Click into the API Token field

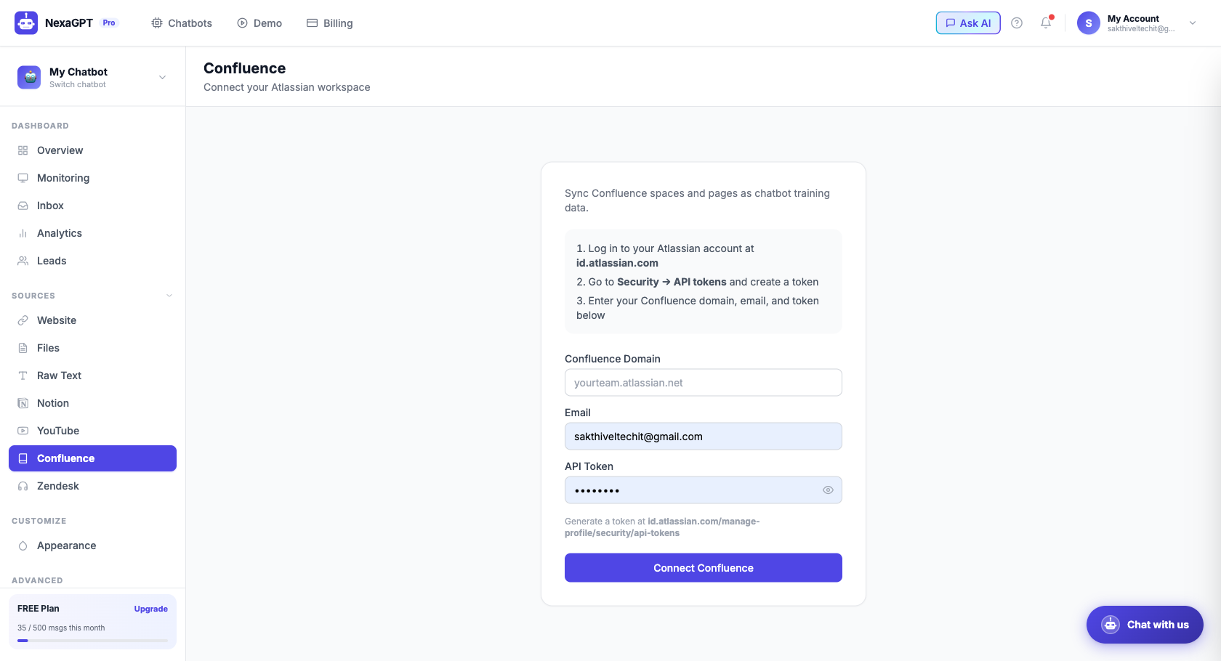(703, 490)
